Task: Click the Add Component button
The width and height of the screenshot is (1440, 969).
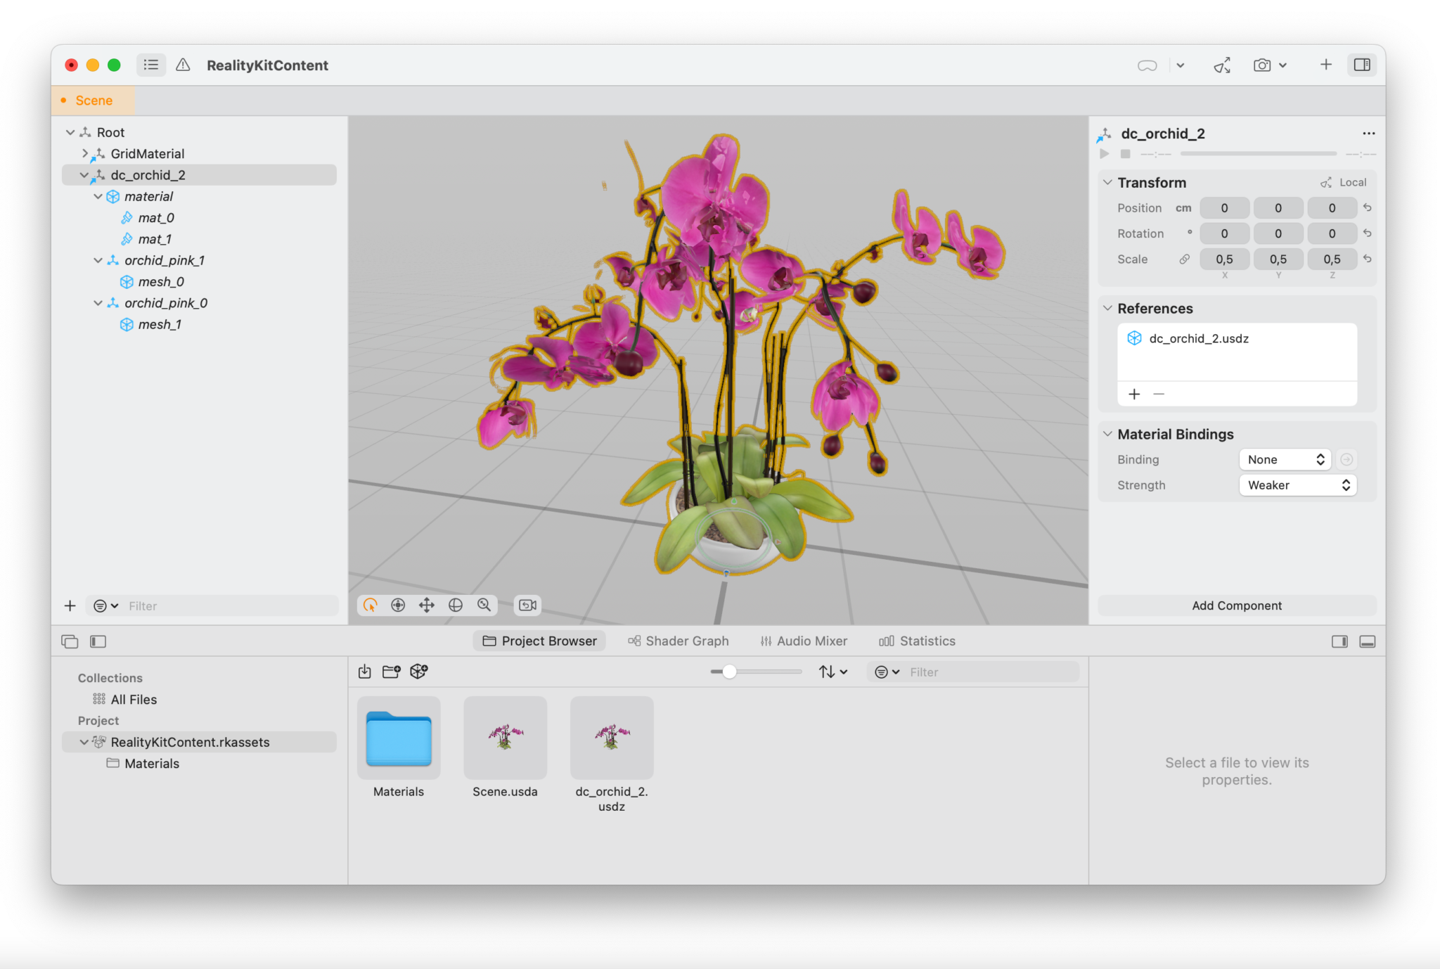Action: (1236, 605)
